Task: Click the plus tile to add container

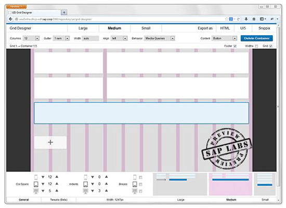Action: click(x=50, y=142)
